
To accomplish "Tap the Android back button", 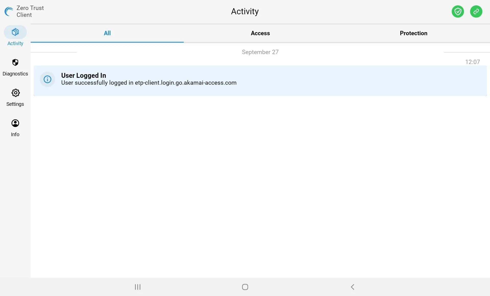I will [x=352, y=287].
